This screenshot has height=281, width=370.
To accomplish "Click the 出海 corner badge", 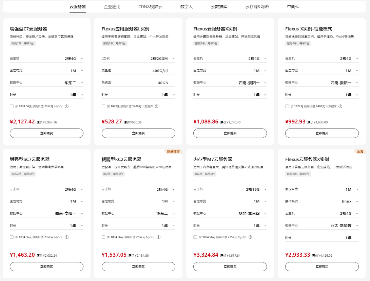I will pyautogui.click(x=360, y=151).
